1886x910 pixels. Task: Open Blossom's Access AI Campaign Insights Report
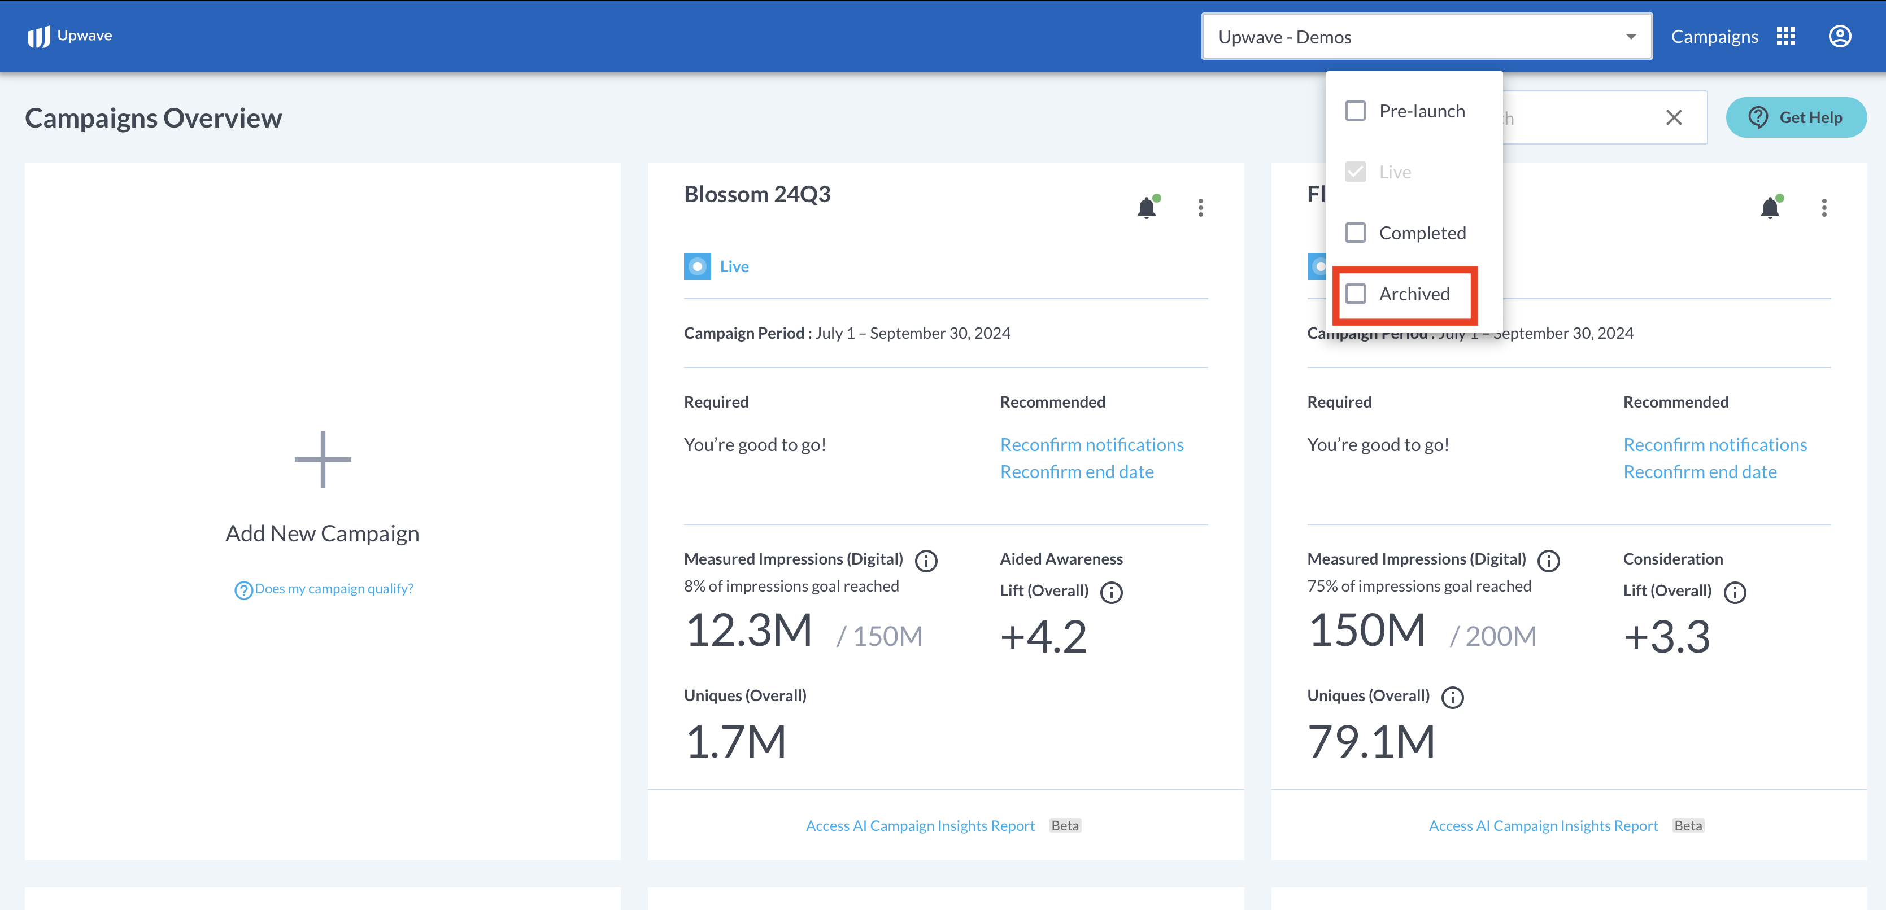pyautogui.click(x=920, y=826)
